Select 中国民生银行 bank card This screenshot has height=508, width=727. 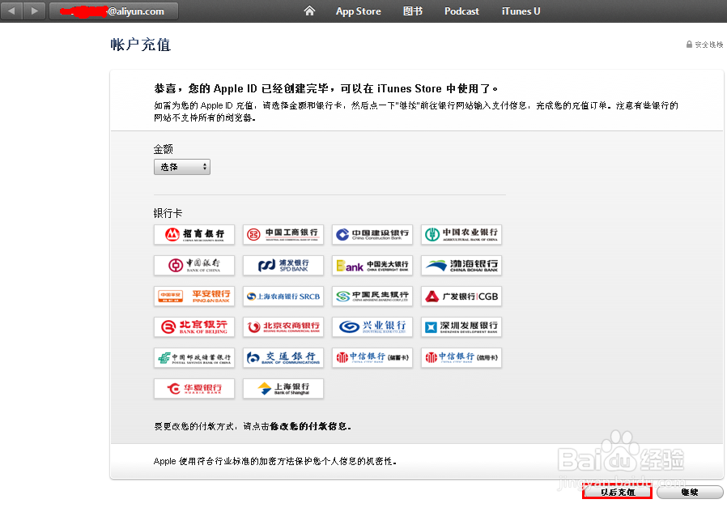tap(372, 296)
